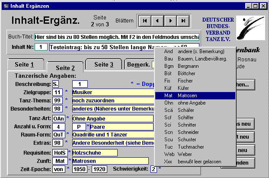Viewport: 269px width, 178px height.
Task: Click the start year field '1850'
Action: coord(80,169)
